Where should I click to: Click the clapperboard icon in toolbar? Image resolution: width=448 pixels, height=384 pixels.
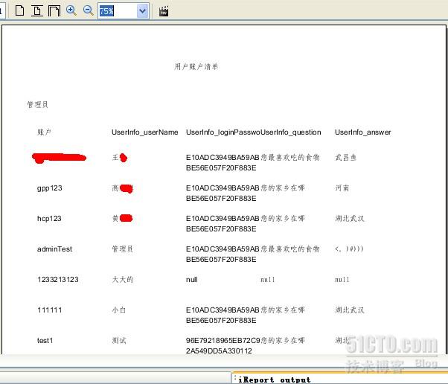click(x=164, y=11)
